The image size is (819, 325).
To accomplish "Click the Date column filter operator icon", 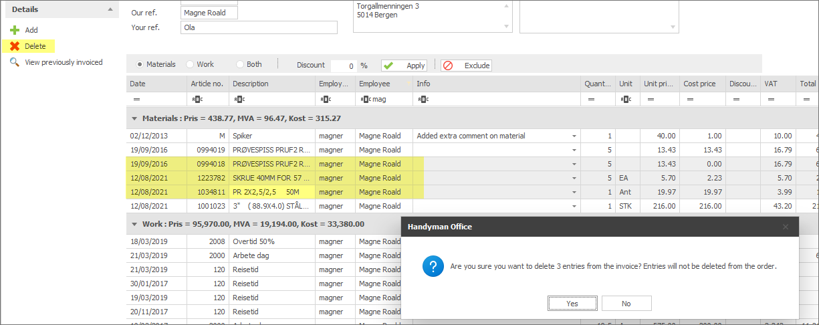I will click(136, 99).
